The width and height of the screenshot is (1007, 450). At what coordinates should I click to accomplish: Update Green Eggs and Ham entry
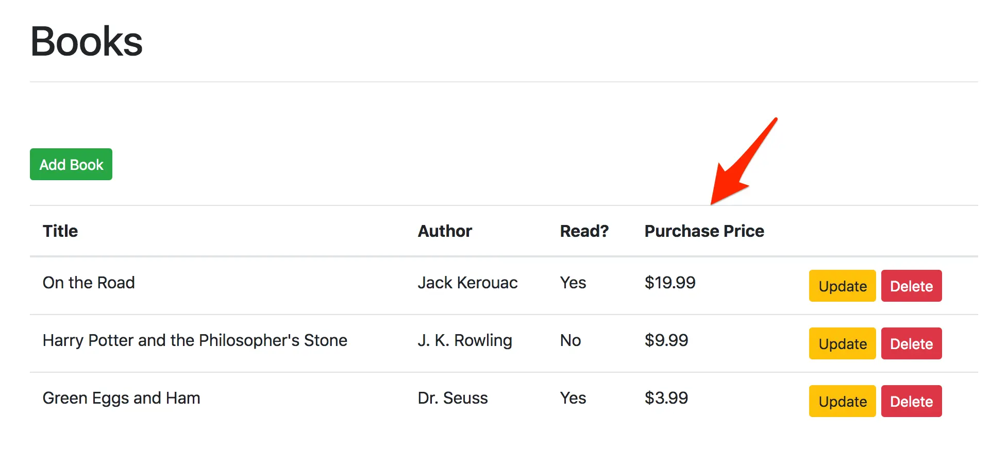pyautogui.click(x=842, y=401)
